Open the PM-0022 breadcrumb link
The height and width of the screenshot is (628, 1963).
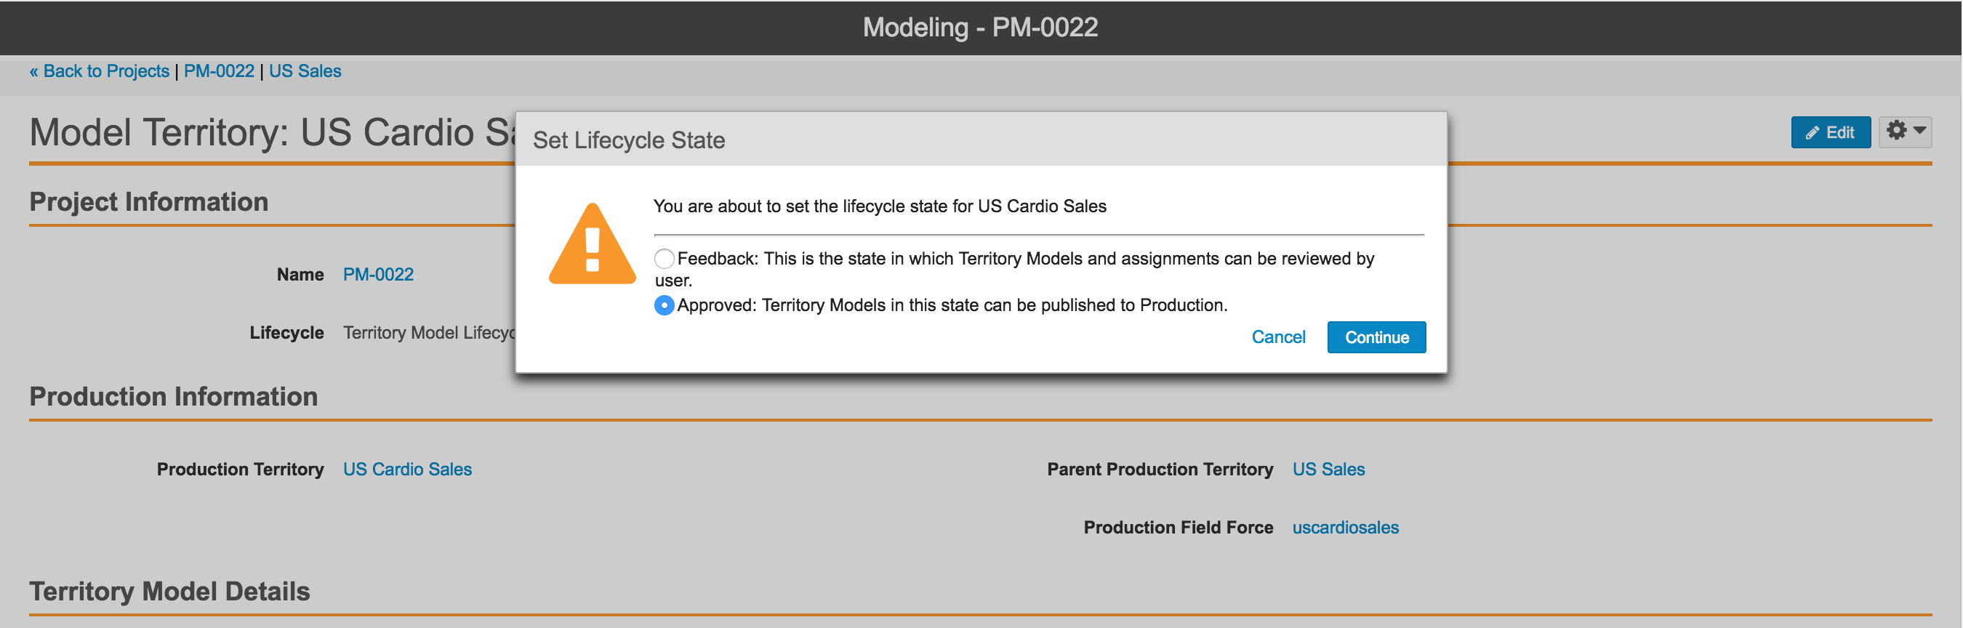(219, 71)
